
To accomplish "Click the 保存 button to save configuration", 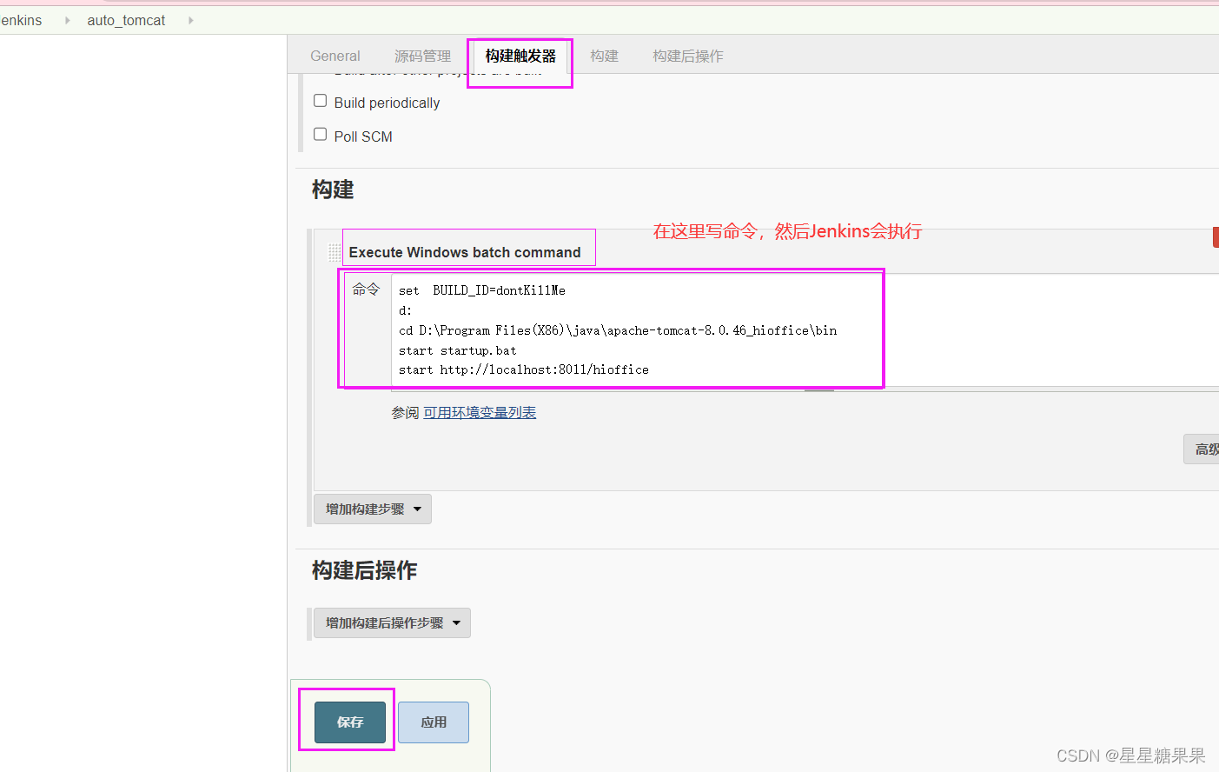I will pos(348,722).
